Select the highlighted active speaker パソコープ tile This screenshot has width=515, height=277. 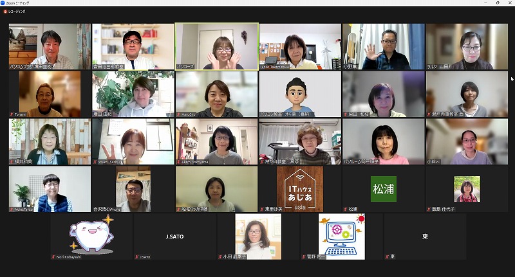(x=216, y=46)
